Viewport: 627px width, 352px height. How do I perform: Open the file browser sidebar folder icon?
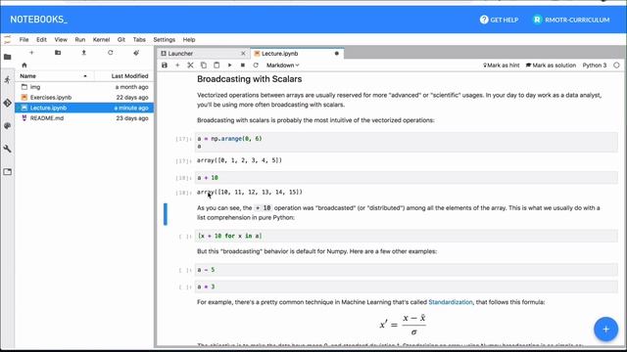[x=7, y=57]
